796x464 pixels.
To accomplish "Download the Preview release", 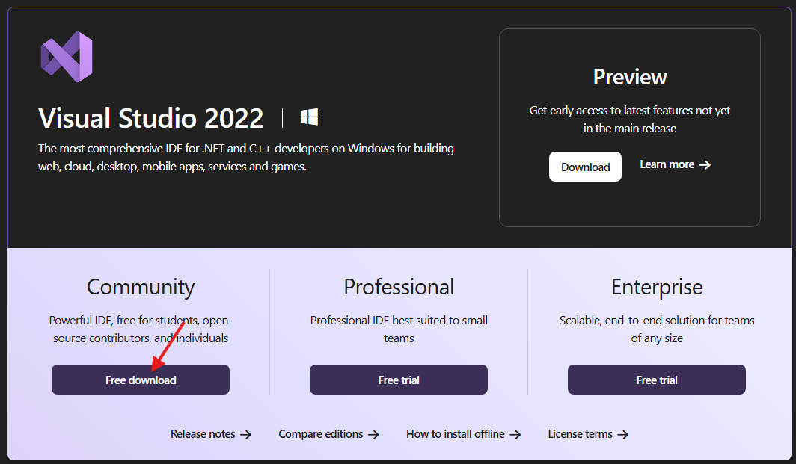I will [585, 167].
